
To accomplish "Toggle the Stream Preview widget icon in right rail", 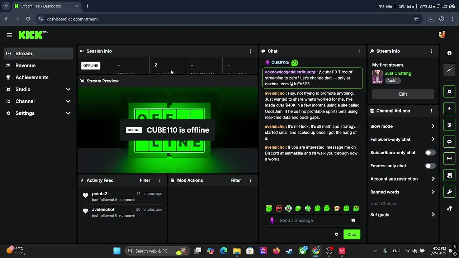I will tap(449, 91).
